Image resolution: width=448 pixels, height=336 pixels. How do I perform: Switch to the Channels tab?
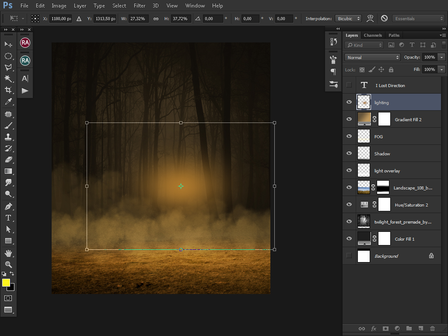click(373, 35)
